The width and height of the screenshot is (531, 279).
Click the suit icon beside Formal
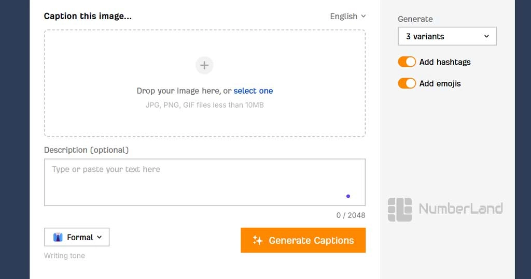(x=58, y=237)
